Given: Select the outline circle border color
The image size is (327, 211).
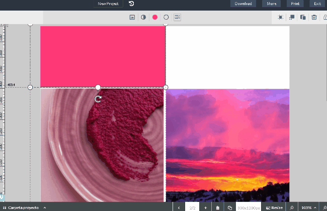Looking at the screenshot, I should (x=166, y=17).
